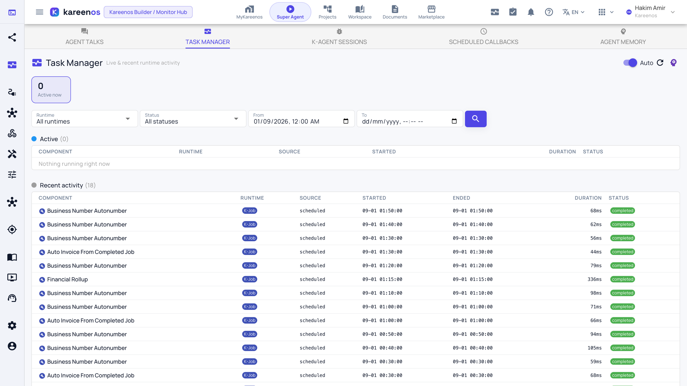Click the account profile sidebar icon
This screenshot has height=386, width=687.
pyautogui.click(x=12, y=346)
